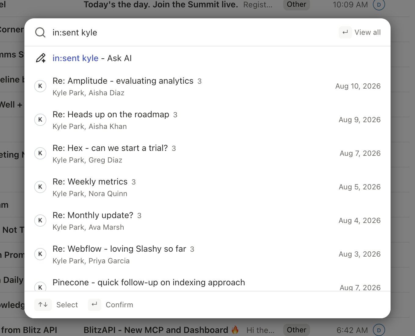Click 'Other' label on Summit email row
The height and width of the screenshot is (336, 415).
click(x=297, y=5)
